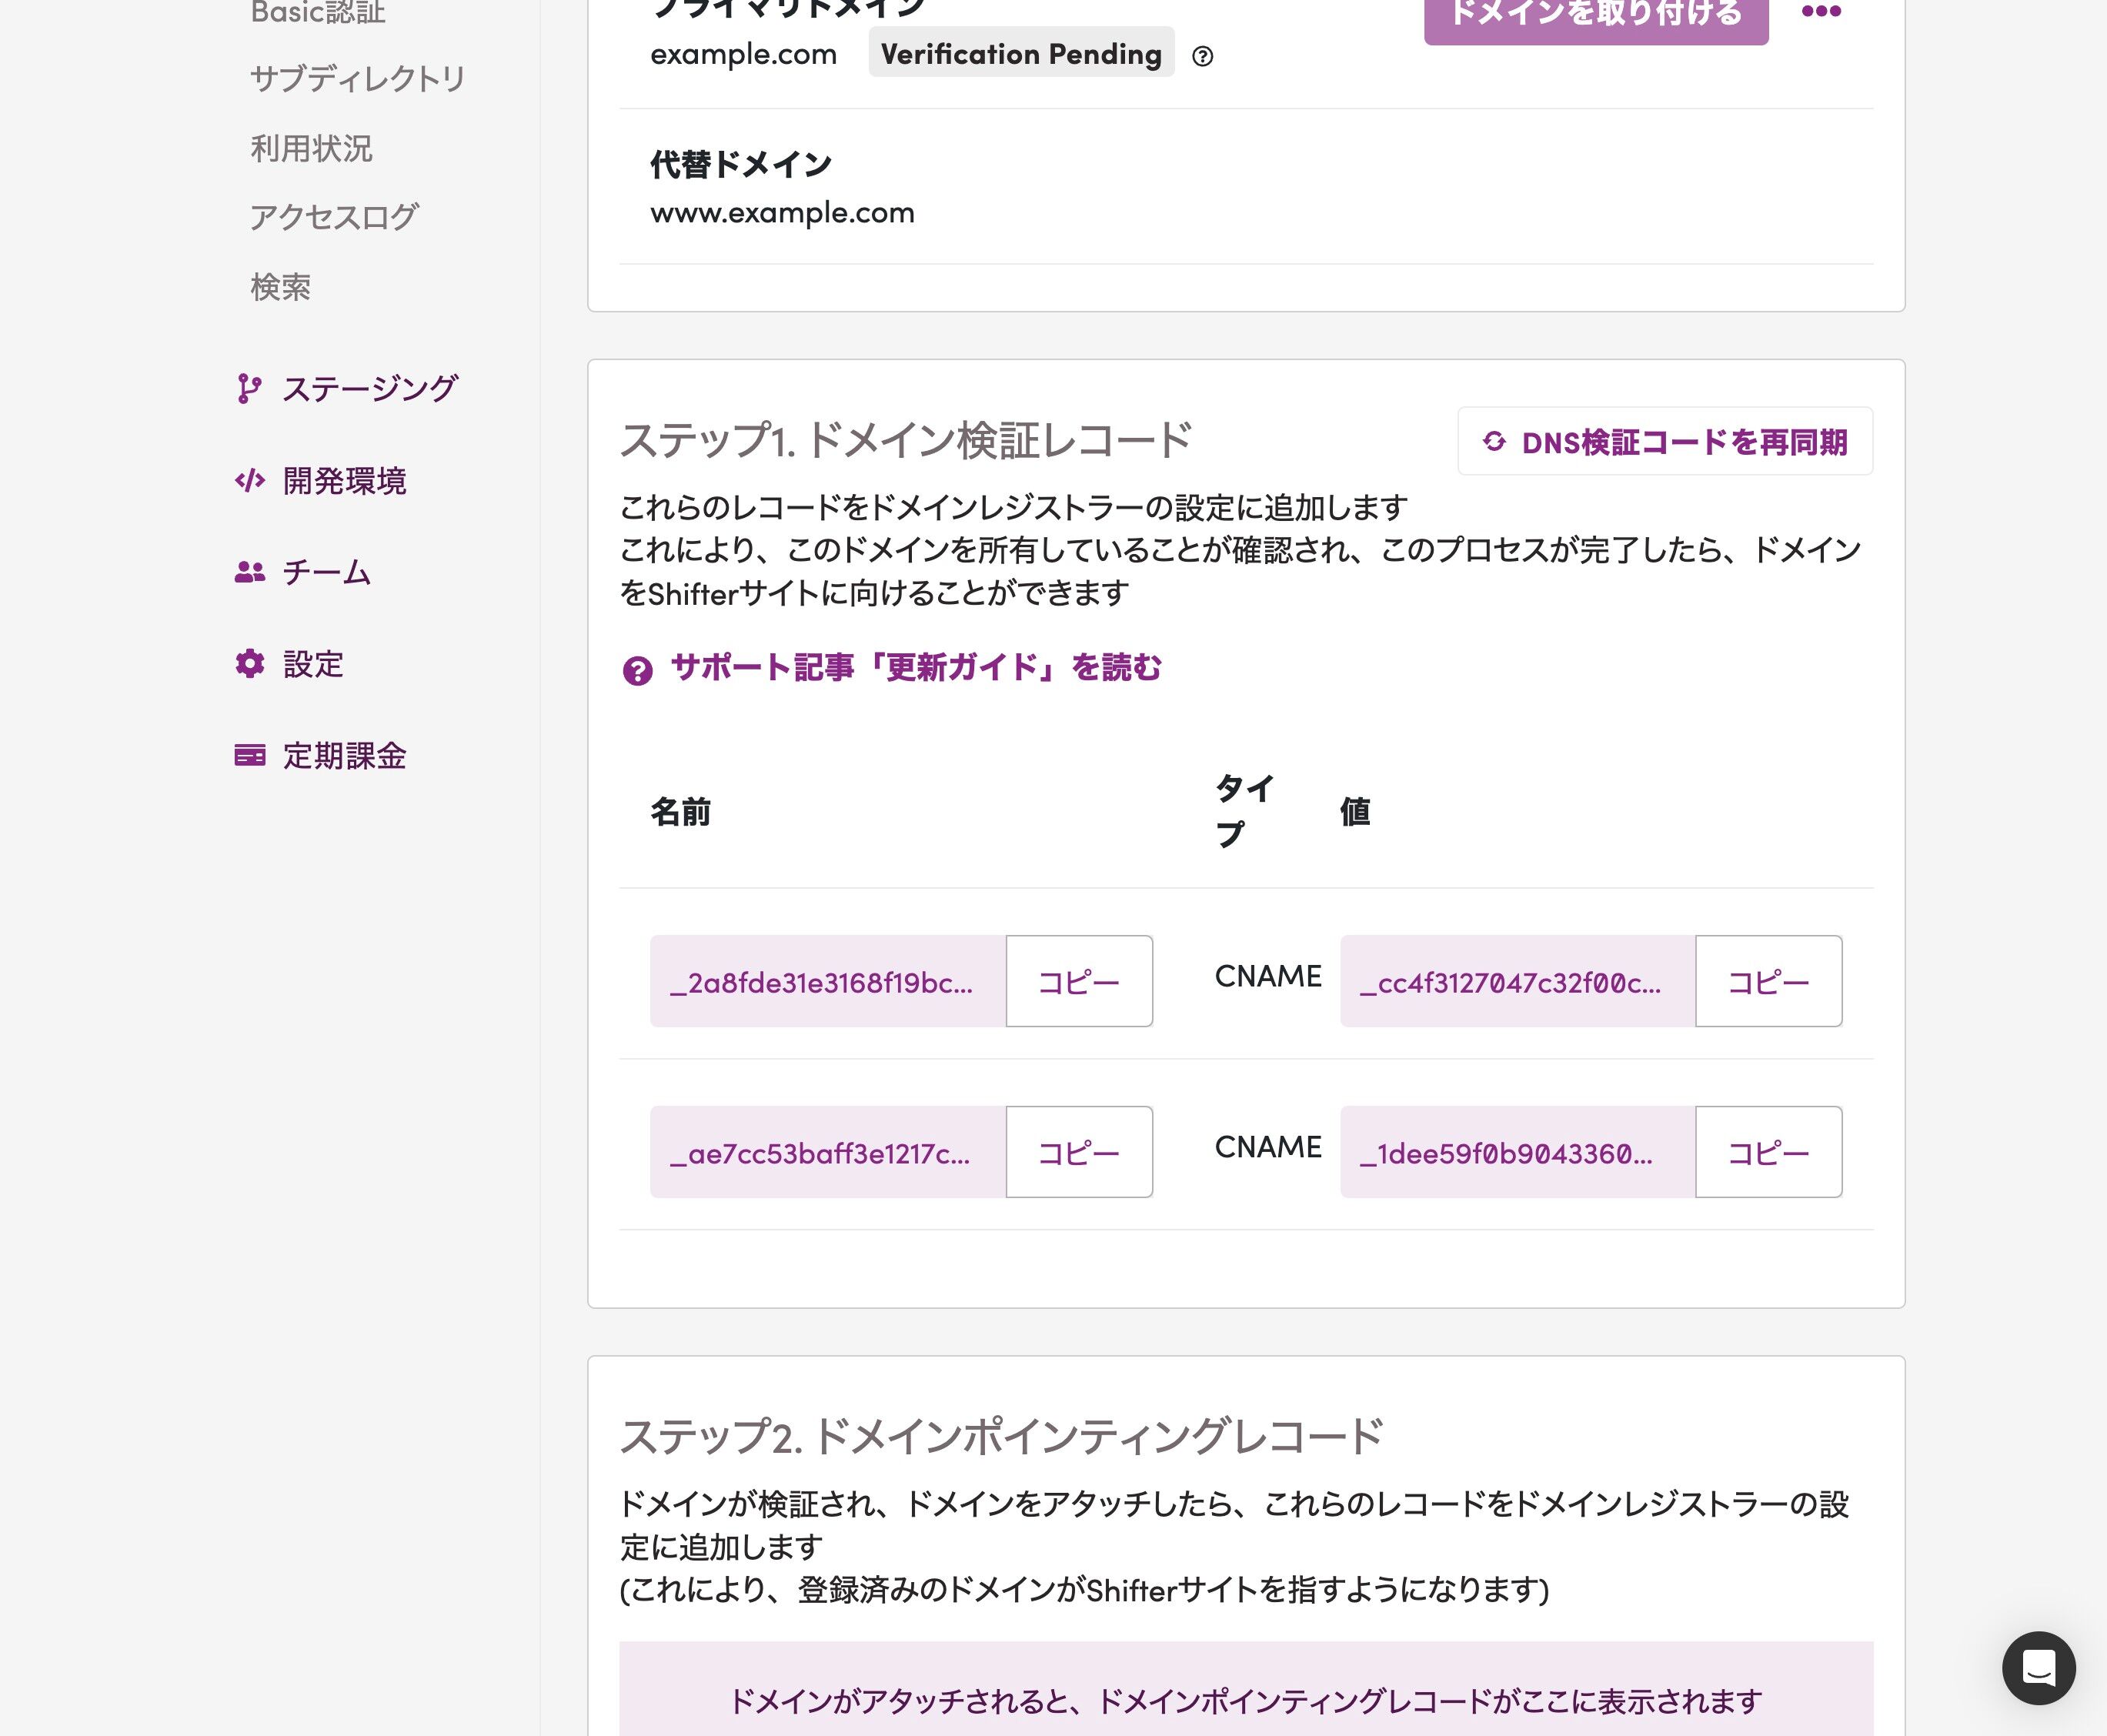This screenshot has height=1736, width=2107.
Task: Copy the _2a8fde31e3168f19bc name record
Action: point(1079,981)
